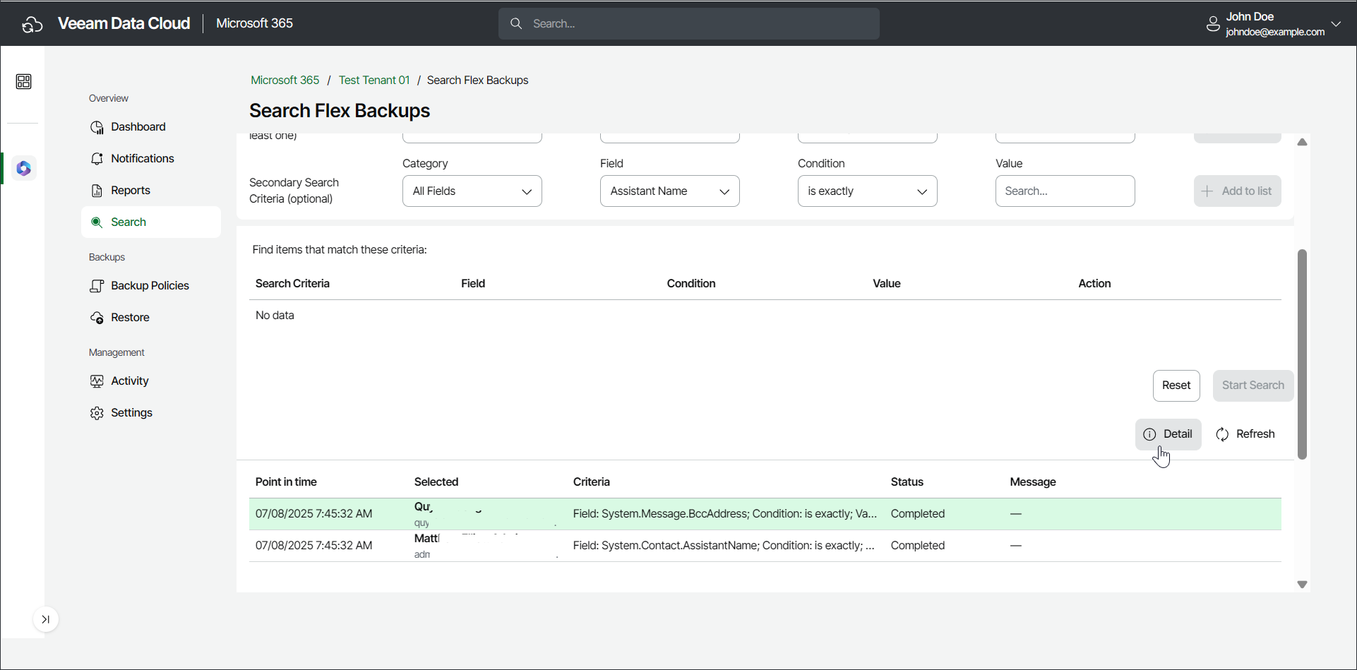Click Completed status in the AssistantName row
The width and height of the screenshot is (1357, 670).
(918, 546)
